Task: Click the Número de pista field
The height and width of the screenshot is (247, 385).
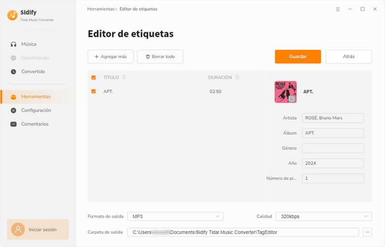Action: [333, 178]
